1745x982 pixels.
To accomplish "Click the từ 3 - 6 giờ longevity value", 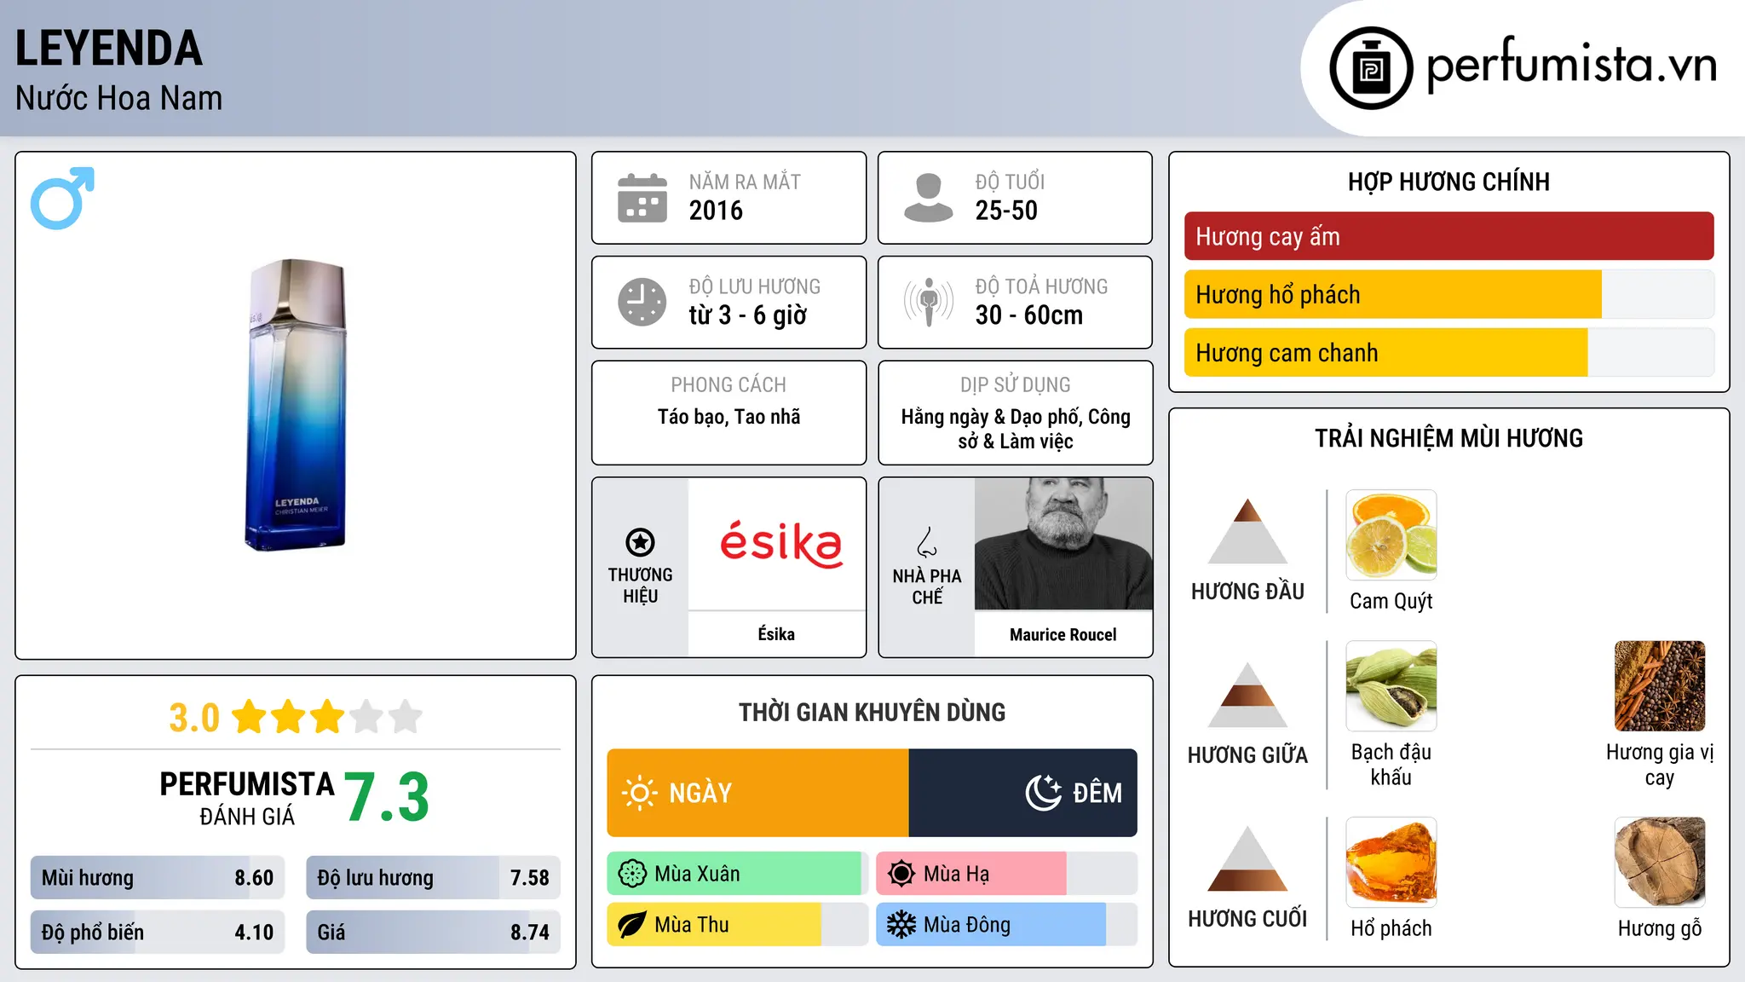I will click(x=748, y=315).
